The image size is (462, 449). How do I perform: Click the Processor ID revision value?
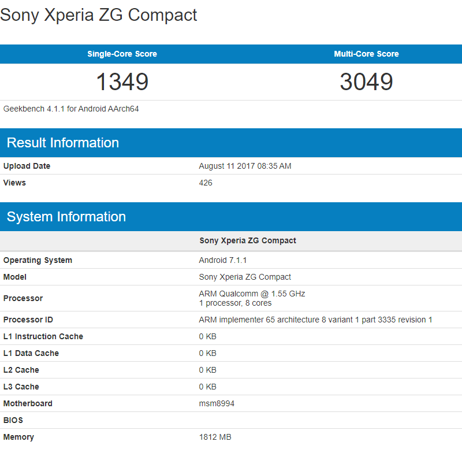315,319
